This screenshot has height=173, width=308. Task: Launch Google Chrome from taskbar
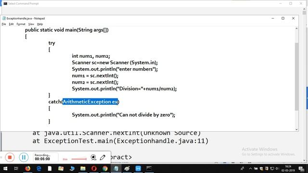coord(105,169)
